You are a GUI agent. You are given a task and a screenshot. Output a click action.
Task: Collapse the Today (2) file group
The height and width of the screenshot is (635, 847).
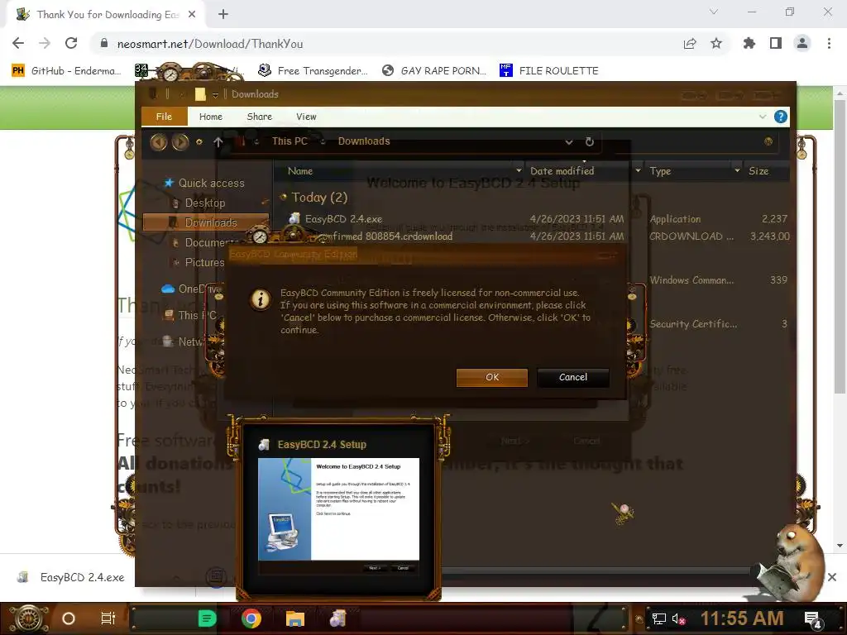[x=283, y=197]
